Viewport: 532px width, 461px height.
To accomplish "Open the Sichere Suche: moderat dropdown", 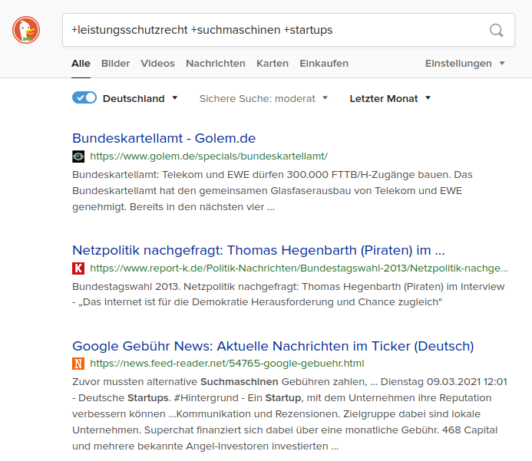I will [263, 98].
